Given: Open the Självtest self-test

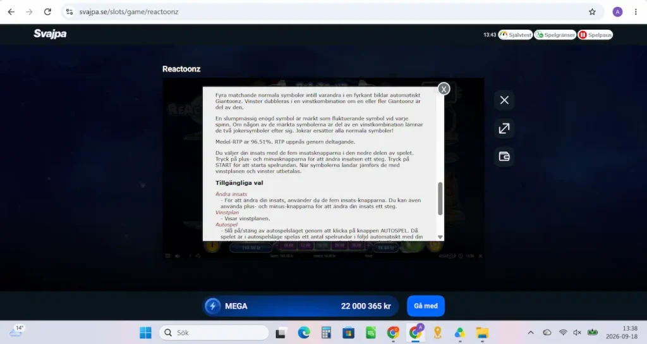Looking at the screenshot, I should pos(516,35).
